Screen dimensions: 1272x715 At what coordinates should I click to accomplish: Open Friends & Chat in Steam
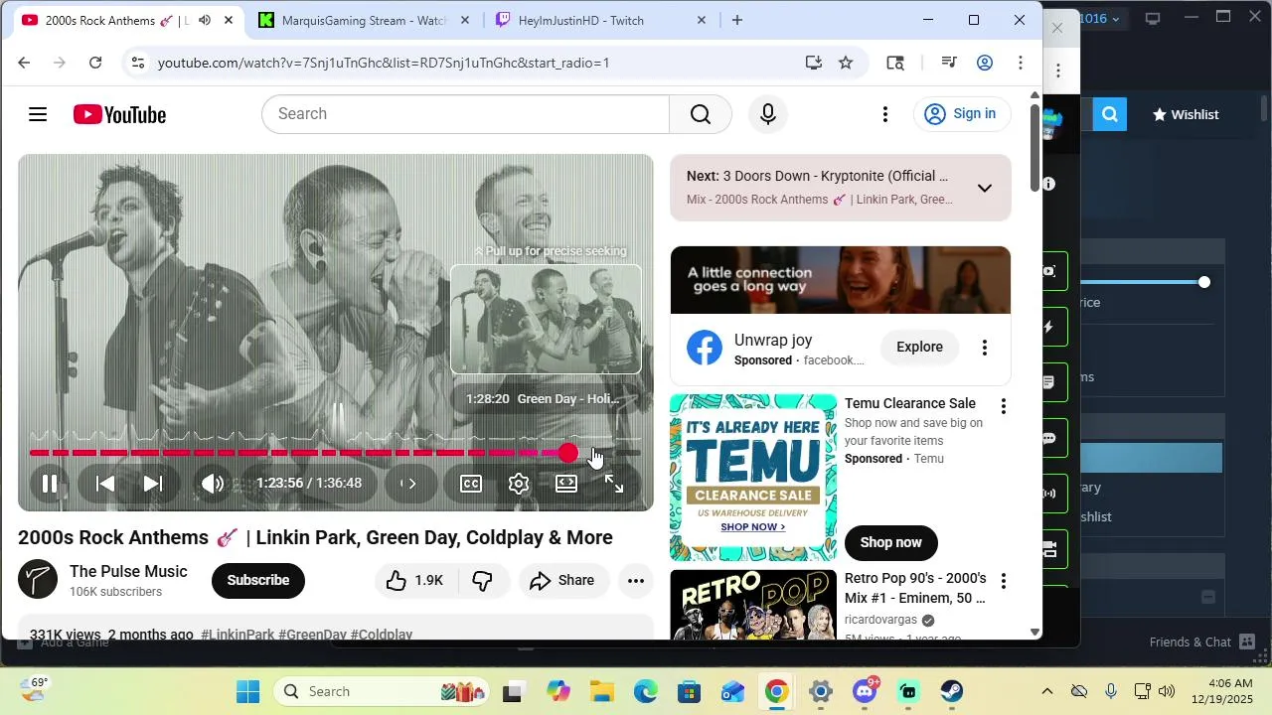coord(1202,643)
